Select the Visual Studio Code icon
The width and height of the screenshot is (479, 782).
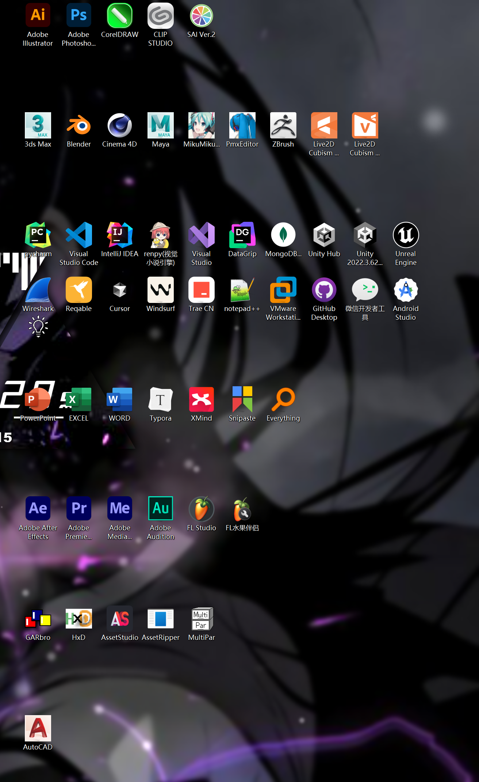click(79, 235)
